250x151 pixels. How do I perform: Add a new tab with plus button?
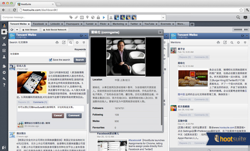click(x=192, y=25)
